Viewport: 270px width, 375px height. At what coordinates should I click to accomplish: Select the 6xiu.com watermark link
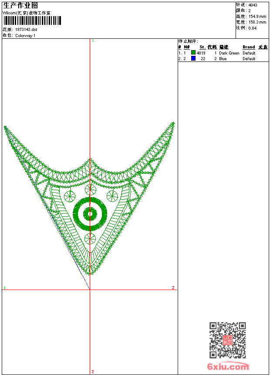tap(228, 367)
